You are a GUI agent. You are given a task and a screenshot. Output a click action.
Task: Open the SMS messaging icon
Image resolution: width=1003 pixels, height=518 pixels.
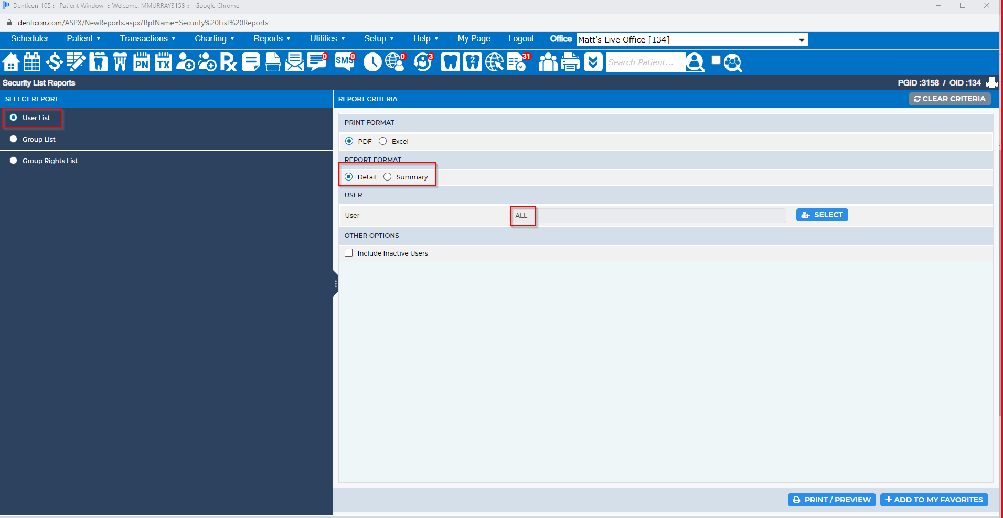tap(344, 62)
